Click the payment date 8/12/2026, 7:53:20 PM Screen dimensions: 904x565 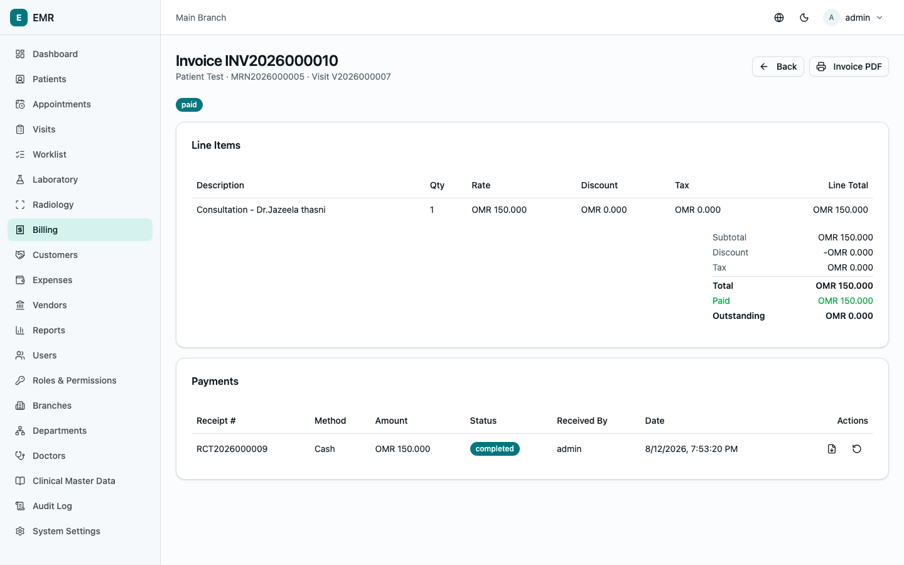pos(691,449)
